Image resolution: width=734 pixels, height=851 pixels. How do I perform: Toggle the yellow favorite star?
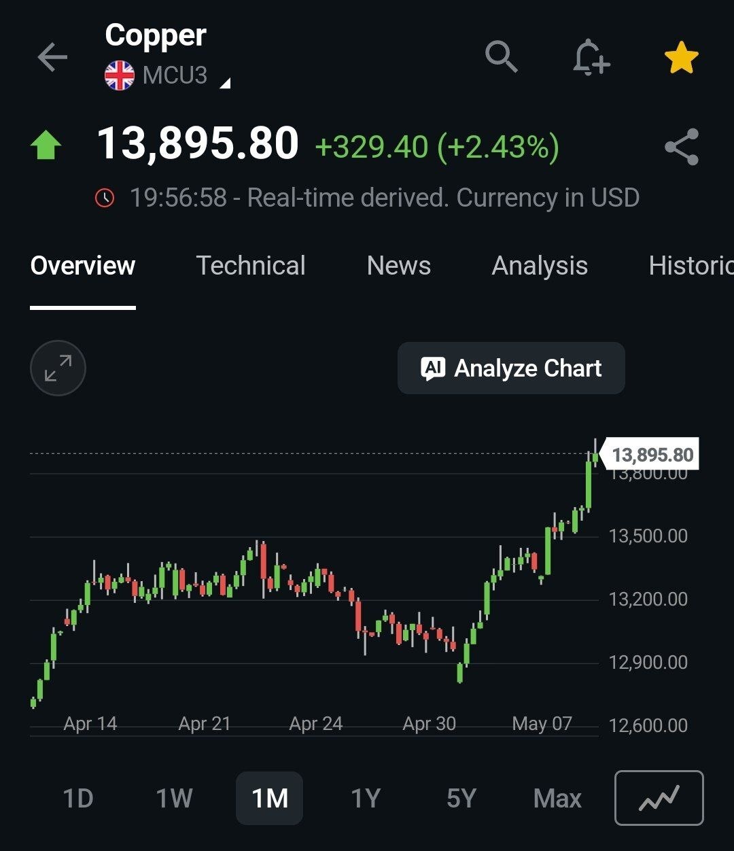[682, 57]
